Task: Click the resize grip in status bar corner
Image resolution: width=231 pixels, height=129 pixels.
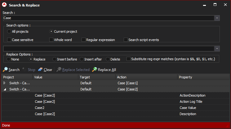Action: pyautogui.click(x=228, y=126)
